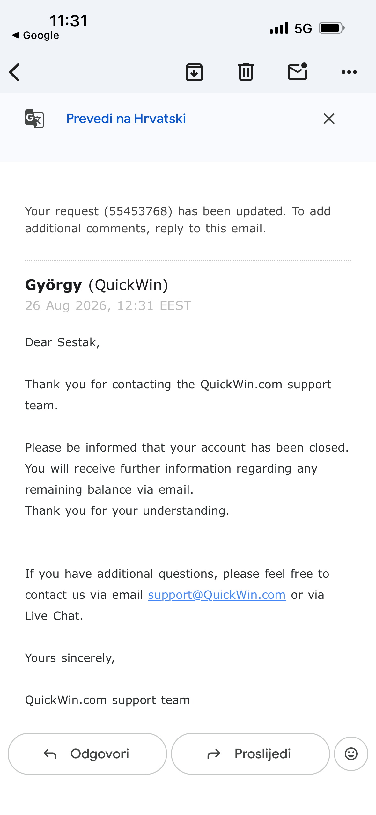Mark the email as unread
Screen dimensions: 376x815
[298, 71]
